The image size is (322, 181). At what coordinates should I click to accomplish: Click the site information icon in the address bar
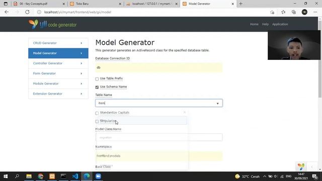[39, 12]
